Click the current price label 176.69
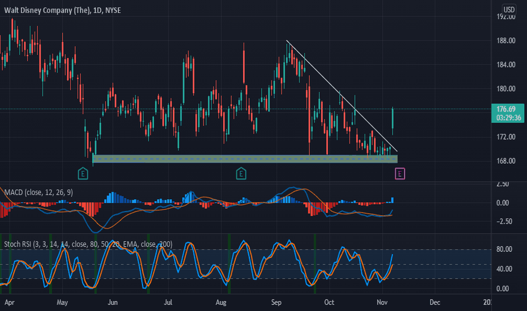This screenshot has width=527, height=311. (506, 109)
